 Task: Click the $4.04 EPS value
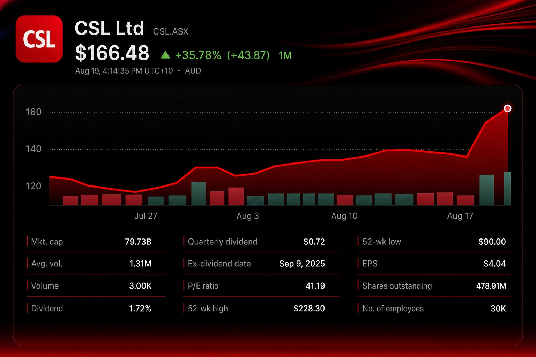495,264
